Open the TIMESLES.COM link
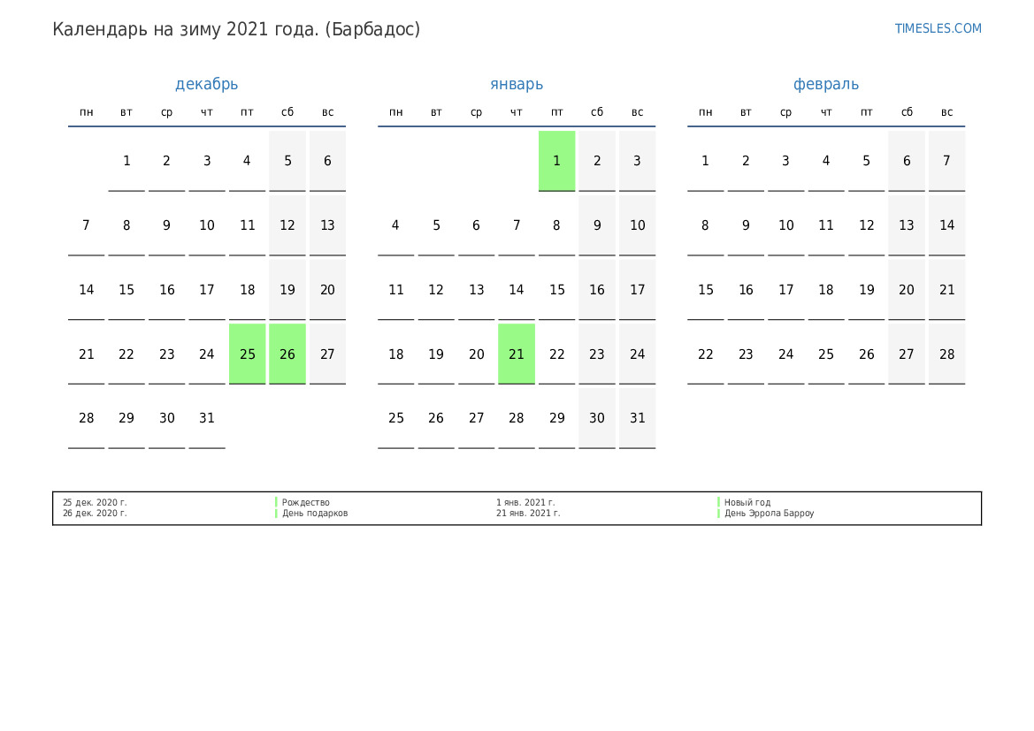The image size is (1034, 731). point(938,28)
